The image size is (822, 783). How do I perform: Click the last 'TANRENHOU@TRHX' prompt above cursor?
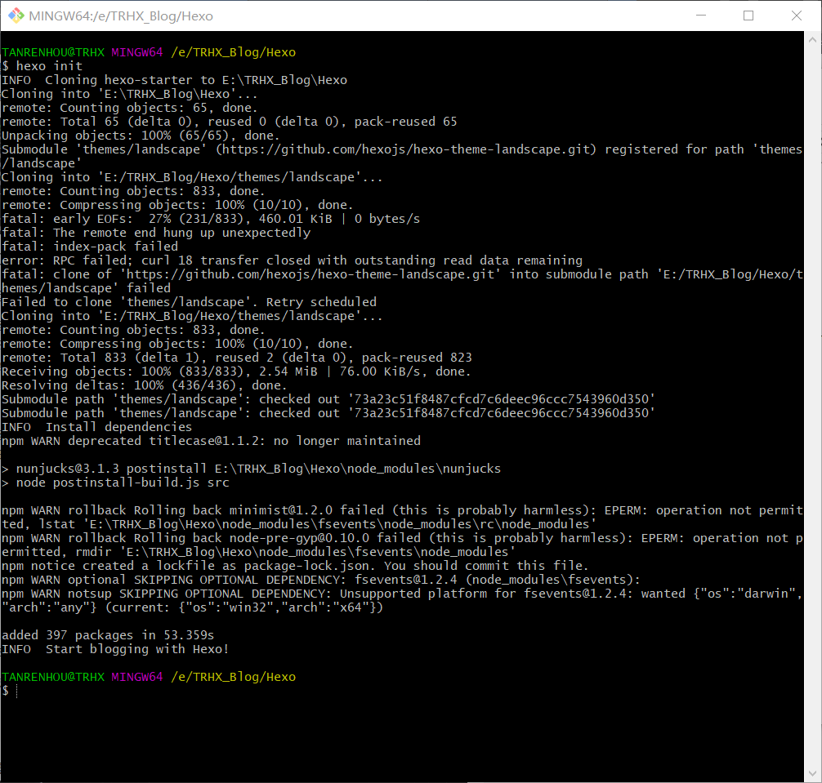(53, 677)
